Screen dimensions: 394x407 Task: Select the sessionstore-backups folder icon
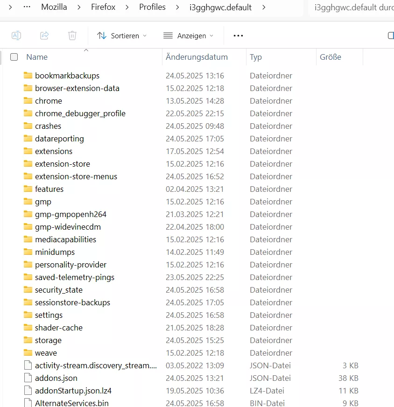tap(28, 302)
